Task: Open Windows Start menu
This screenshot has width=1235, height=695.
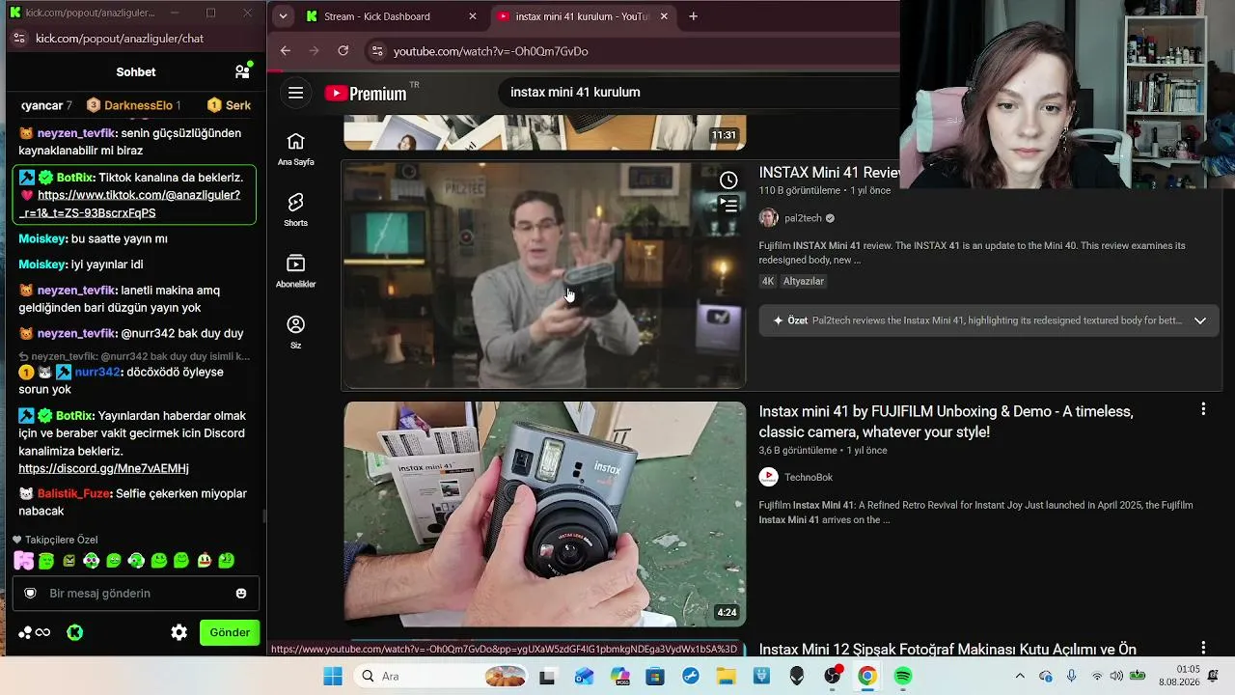Action: click(x=333, y=676)
